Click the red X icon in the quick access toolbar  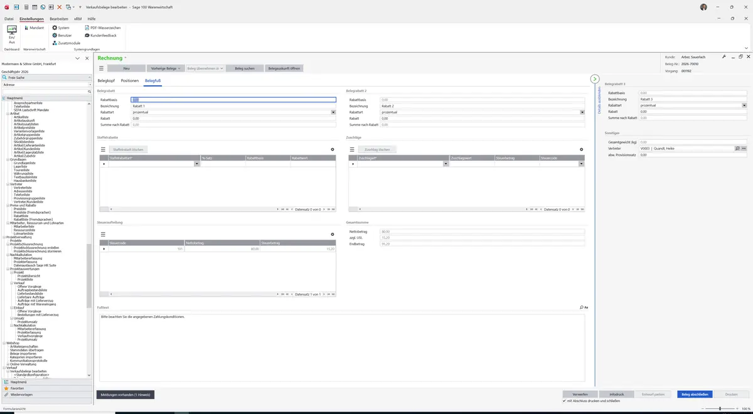coord(59,7)
